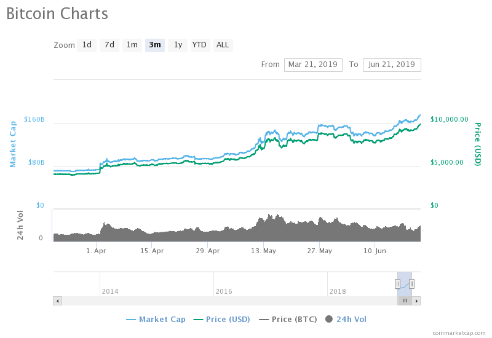Click the 2018 label in navigator
Screen dimensions: 492x338
pos(338,291)
